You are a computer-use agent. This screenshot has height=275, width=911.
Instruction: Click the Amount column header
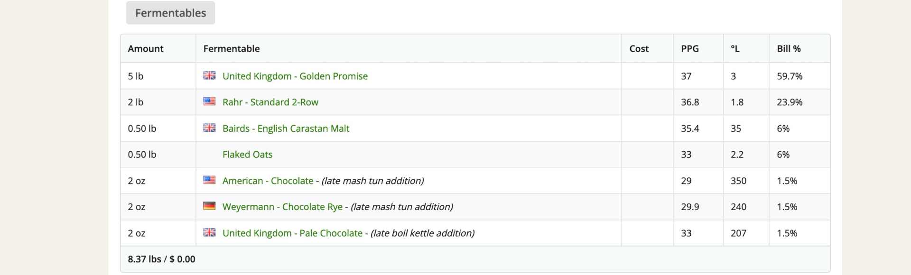[145, 49]
